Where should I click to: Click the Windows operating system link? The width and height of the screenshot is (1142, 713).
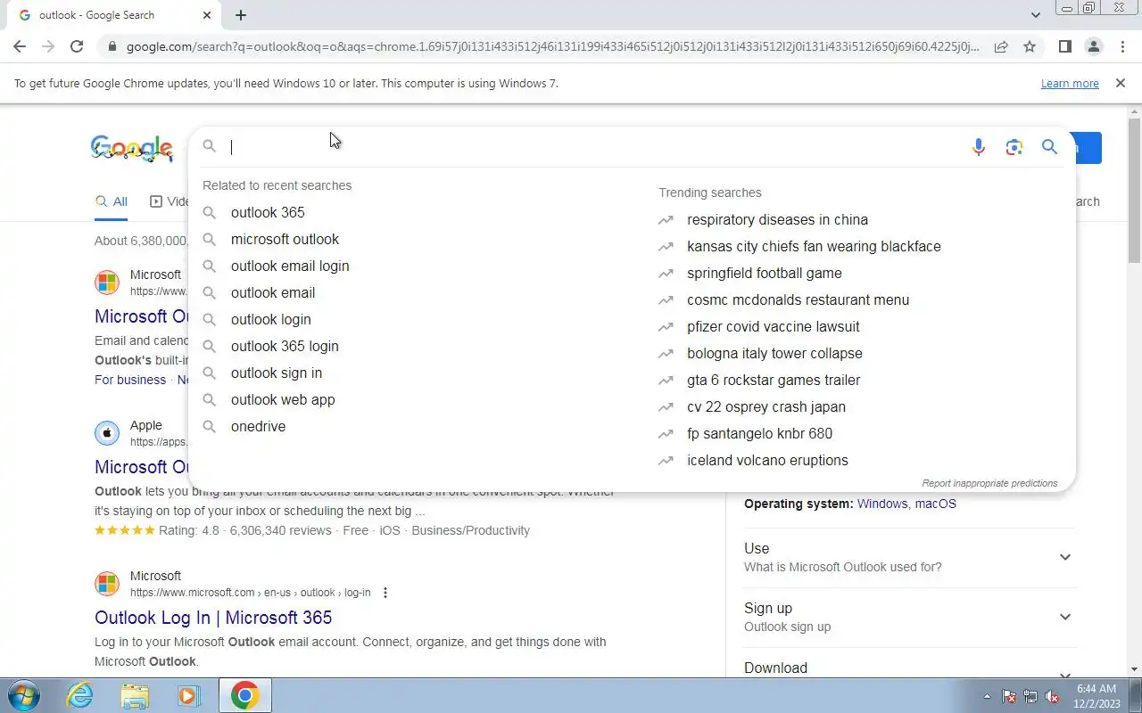[x=882, y=504]
